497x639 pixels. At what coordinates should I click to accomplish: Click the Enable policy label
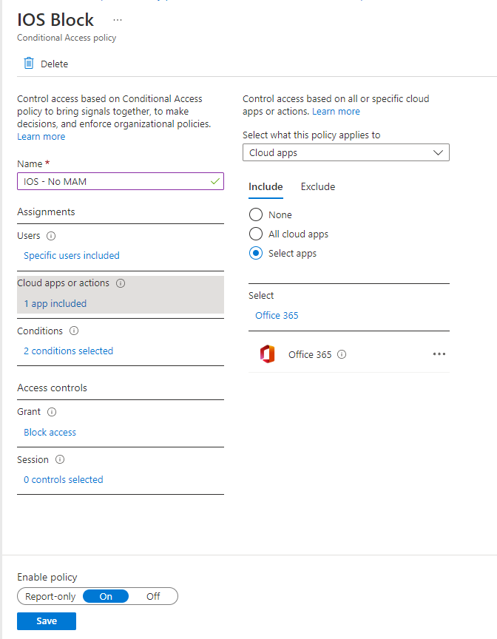coord(47,578)
